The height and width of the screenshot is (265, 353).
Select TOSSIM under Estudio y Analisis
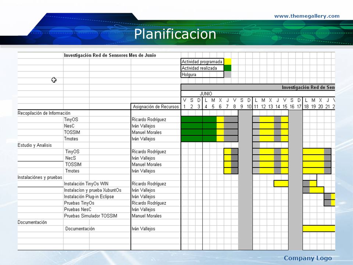74,165
